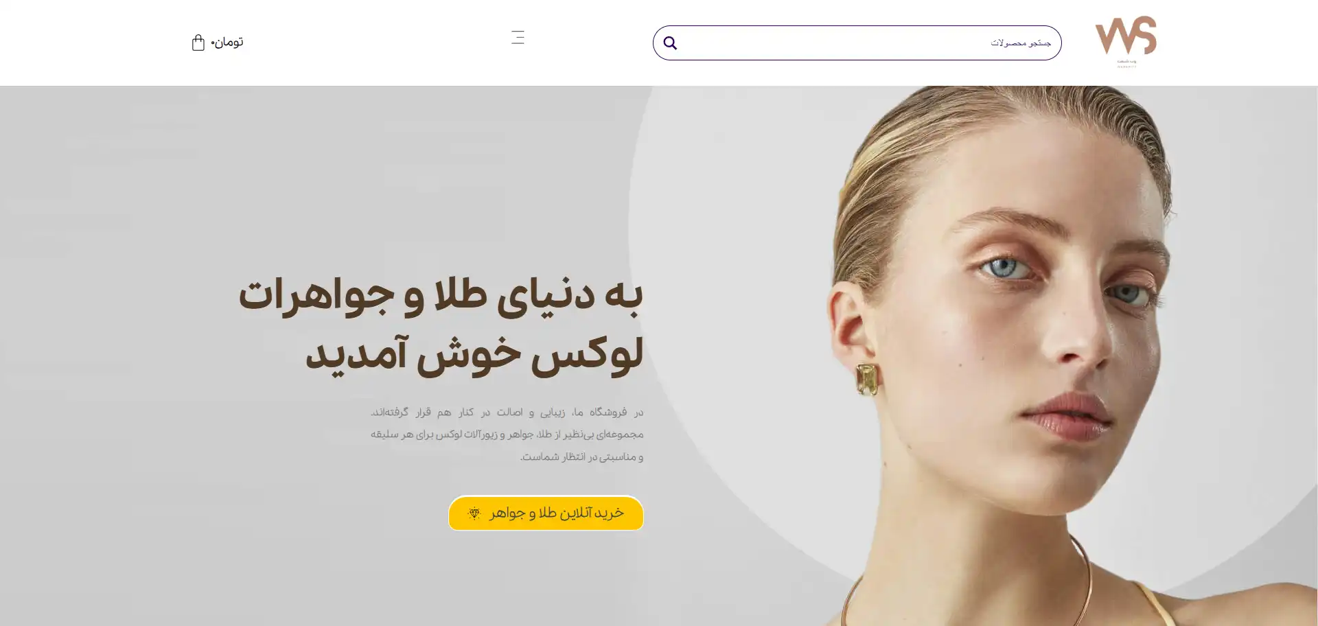
Task: Click the small tagline beneath WS logo
Action: tap(1126, 63)
